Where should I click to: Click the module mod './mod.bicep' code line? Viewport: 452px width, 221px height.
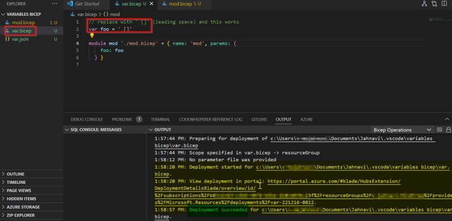(x=163, y=43)
